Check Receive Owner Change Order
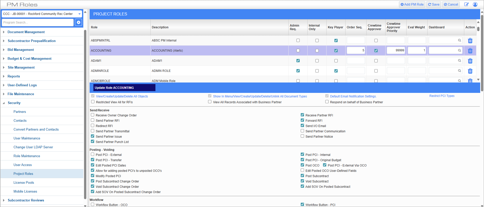This screenshot has width=484, height=207. (x=93, y=115)
